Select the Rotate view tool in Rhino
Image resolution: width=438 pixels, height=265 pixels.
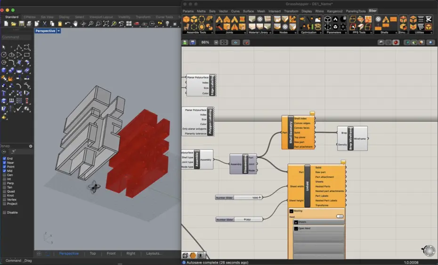pyautogui.click(x=83, y=24)
